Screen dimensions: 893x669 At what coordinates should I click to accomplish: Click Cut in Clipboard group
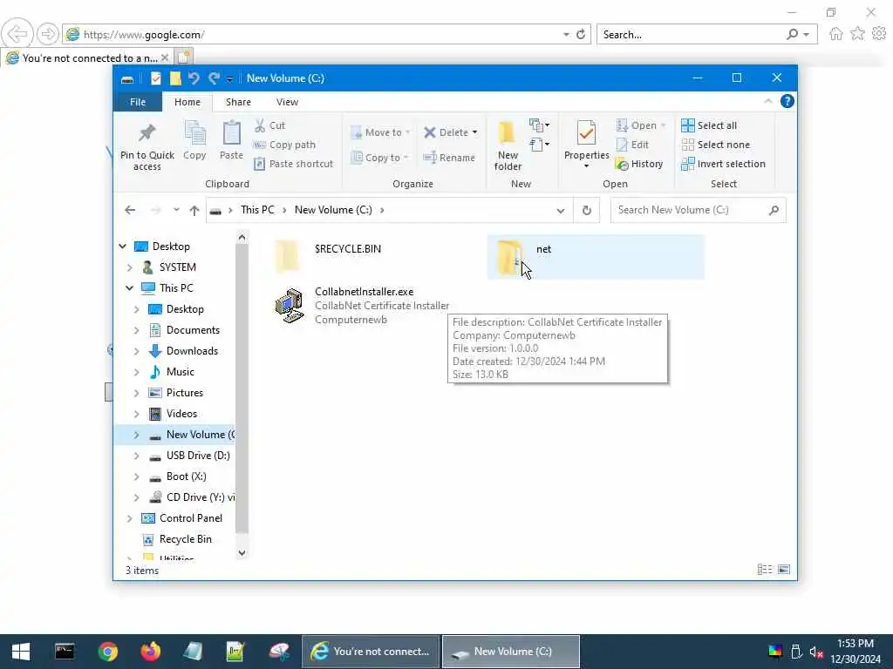point(270,125)
